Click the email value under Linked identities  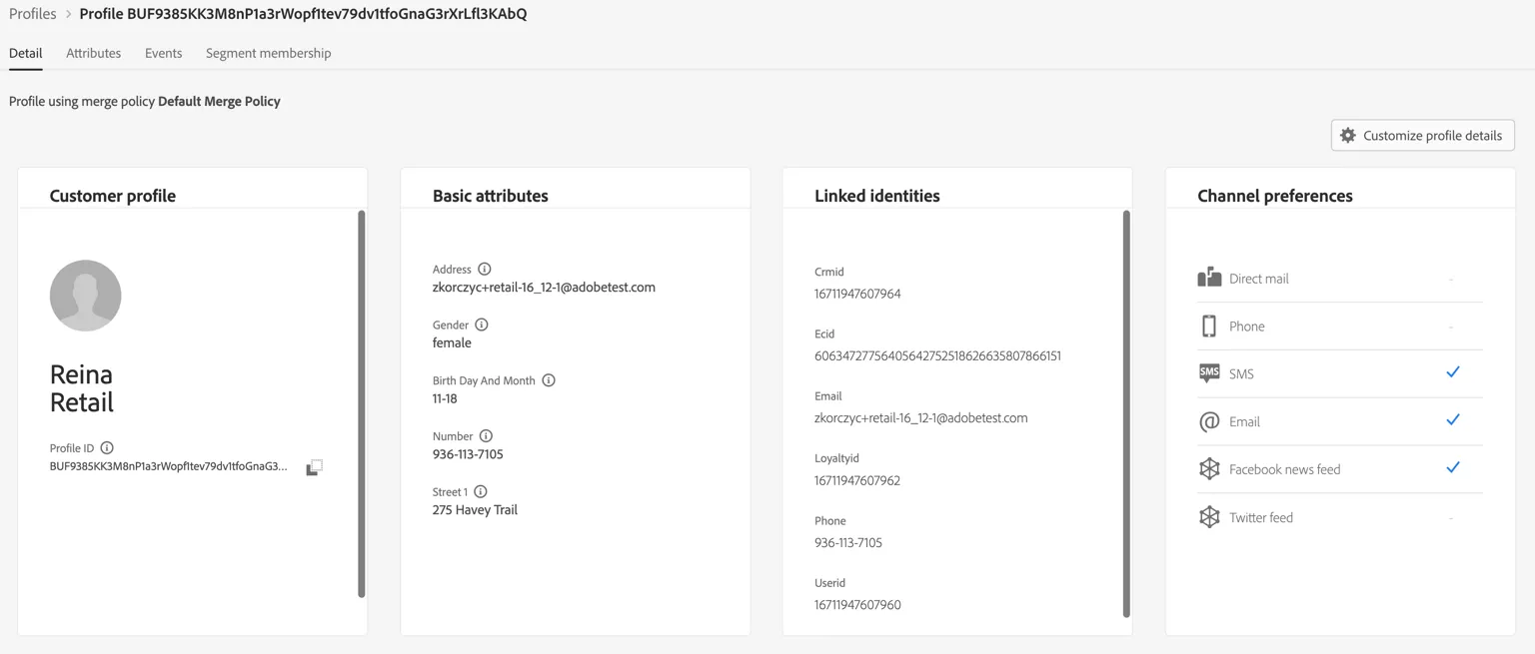[x=921, y=418]
